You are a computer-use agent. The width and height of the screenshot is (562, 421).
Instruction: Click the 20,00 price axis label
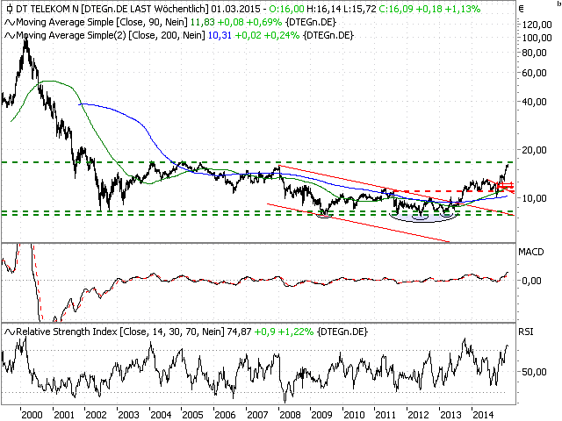(534, 150)
